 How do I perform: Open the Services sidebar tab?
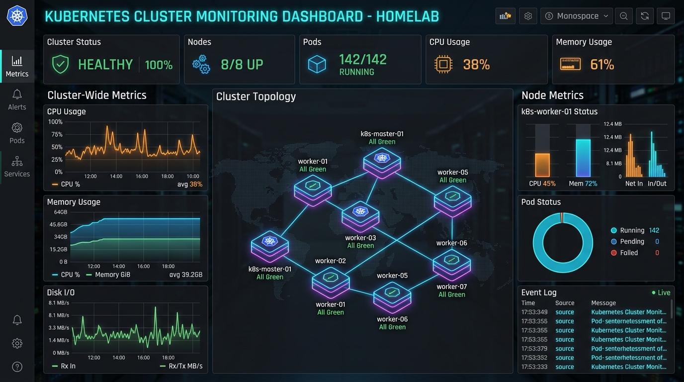(x=17, y=167)
